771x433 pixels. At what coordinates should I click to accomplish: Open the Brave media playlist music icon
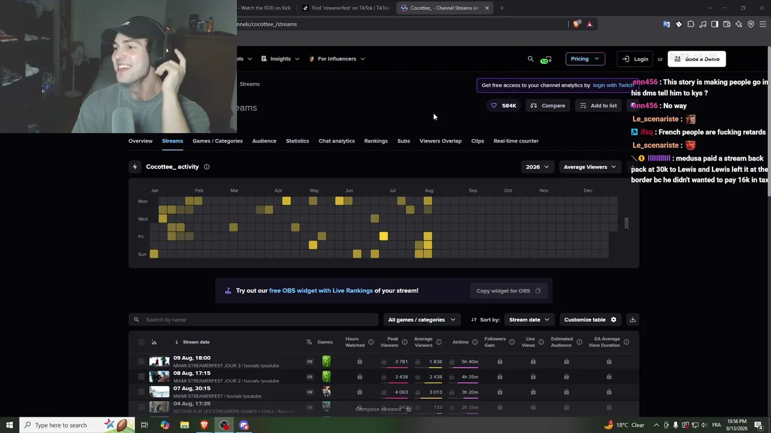point(703,24)
